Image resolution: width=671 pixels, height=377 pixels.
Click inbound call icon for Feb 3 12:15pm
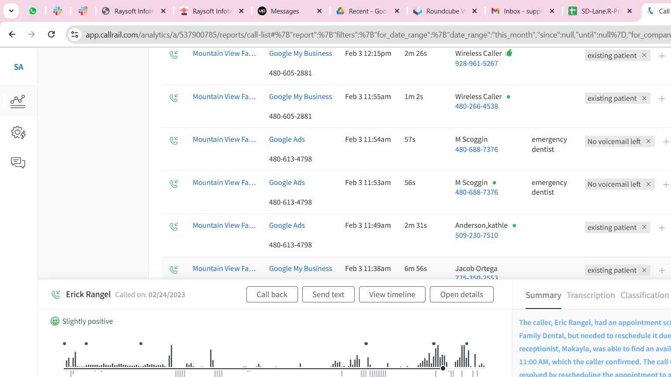point(174,55)
